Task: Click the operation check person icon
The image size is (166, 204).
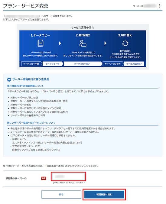Action: pos(83,43)
